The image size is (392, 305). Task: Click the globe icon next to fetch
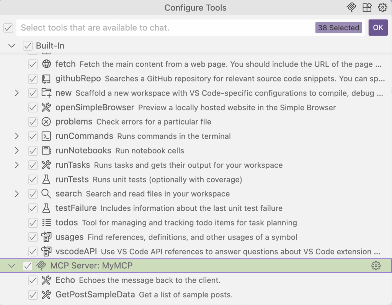[x=46, y=64]
